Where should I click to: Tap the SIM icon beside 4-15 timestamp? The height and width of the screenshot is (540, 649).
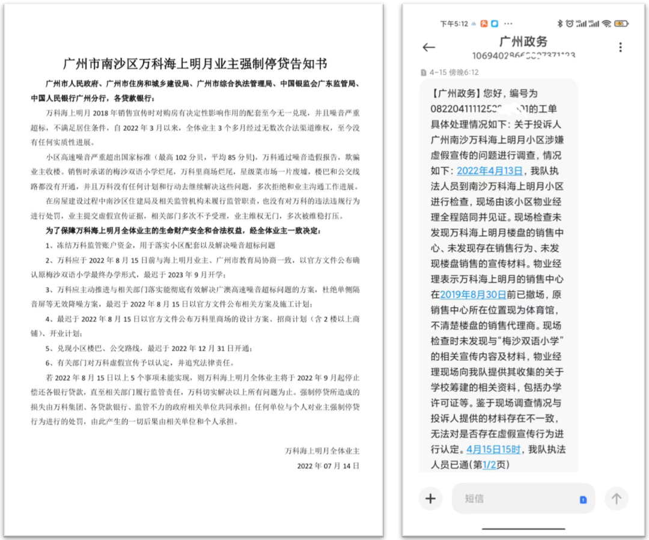pos(424,73)
